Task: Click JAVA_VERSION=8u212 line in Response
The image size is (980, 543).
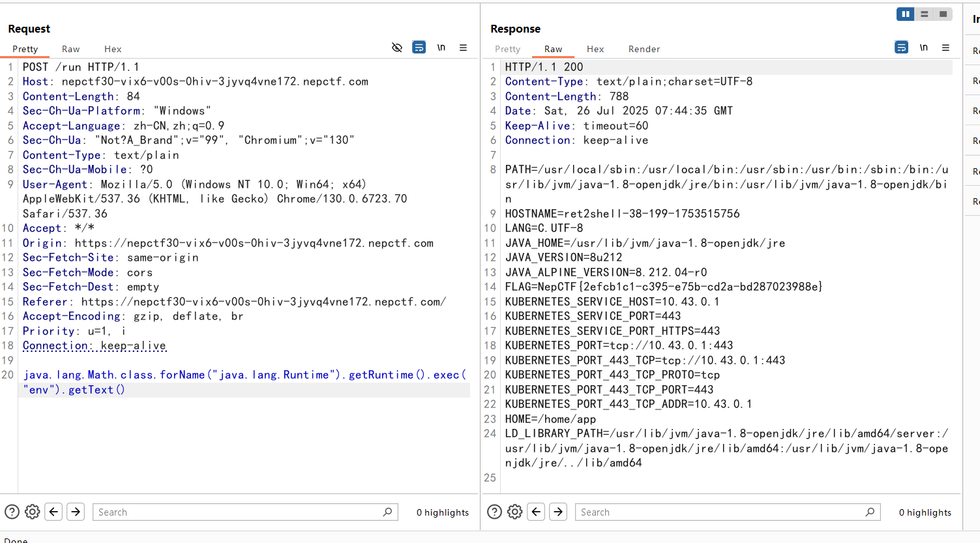Action: [564, 257]
